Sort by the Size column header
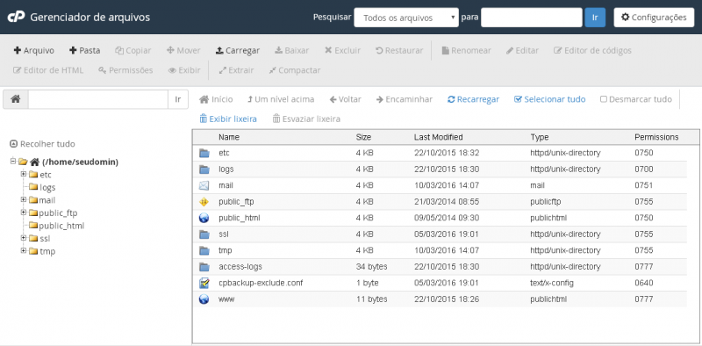702x346 pixels. point(363,137)
